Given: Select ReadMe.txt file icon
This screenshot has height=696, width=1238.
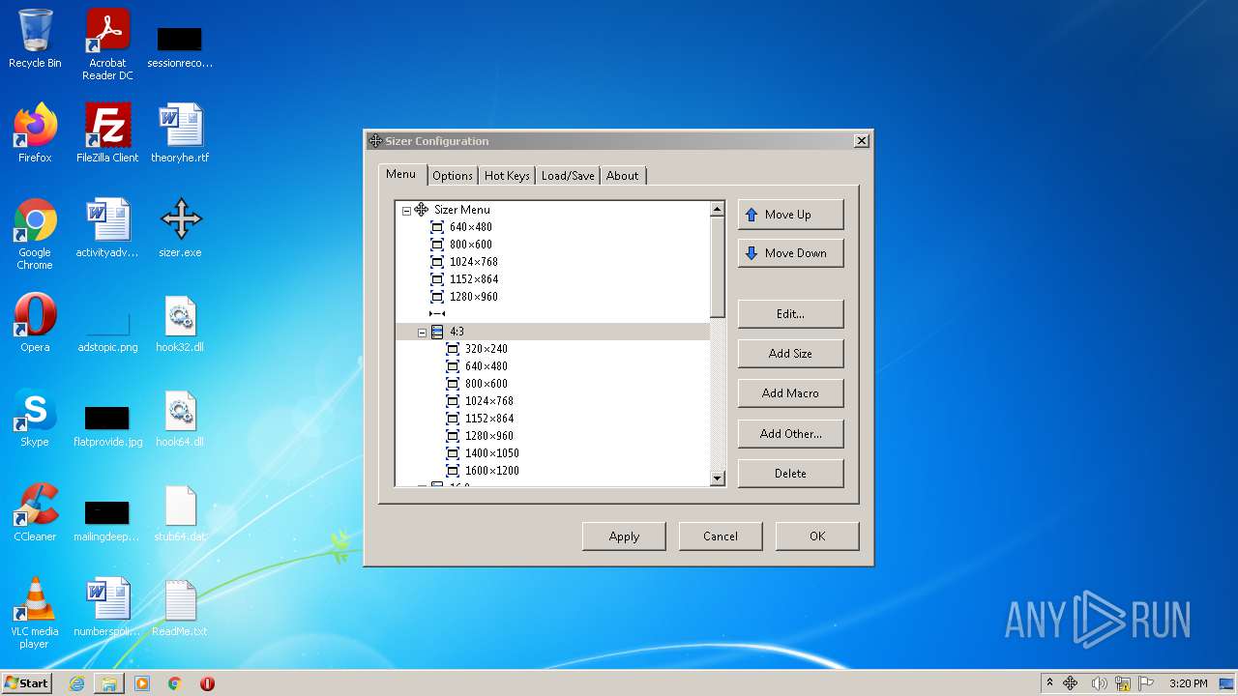Looking at the screenshot, I should point(180,607).
